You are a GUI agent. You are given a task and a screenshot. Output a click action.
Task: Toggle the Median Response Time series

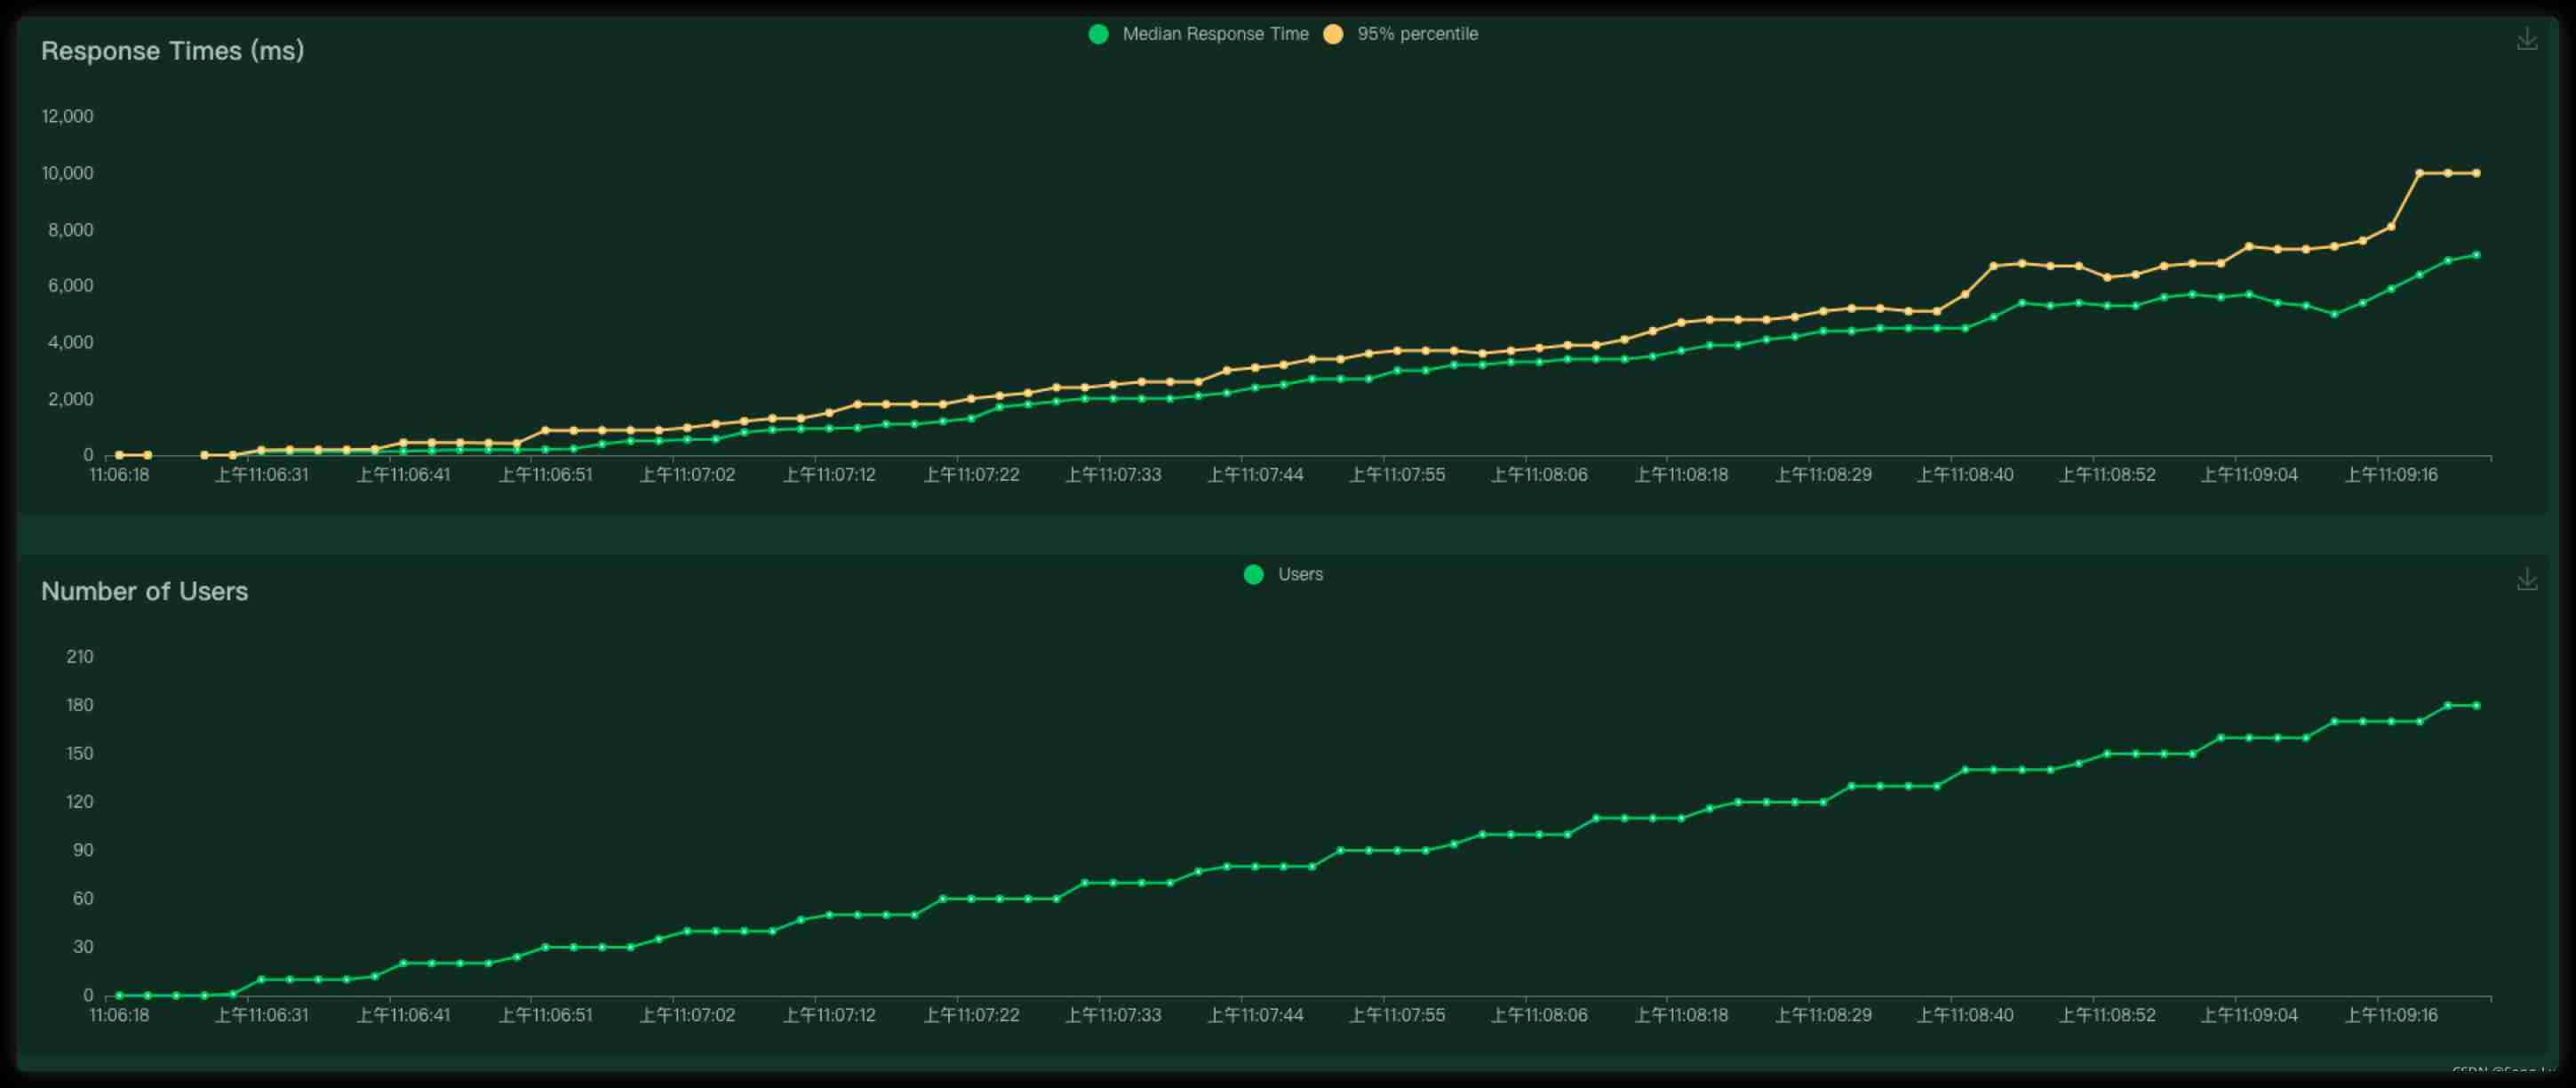click(x=1198, y=34)
